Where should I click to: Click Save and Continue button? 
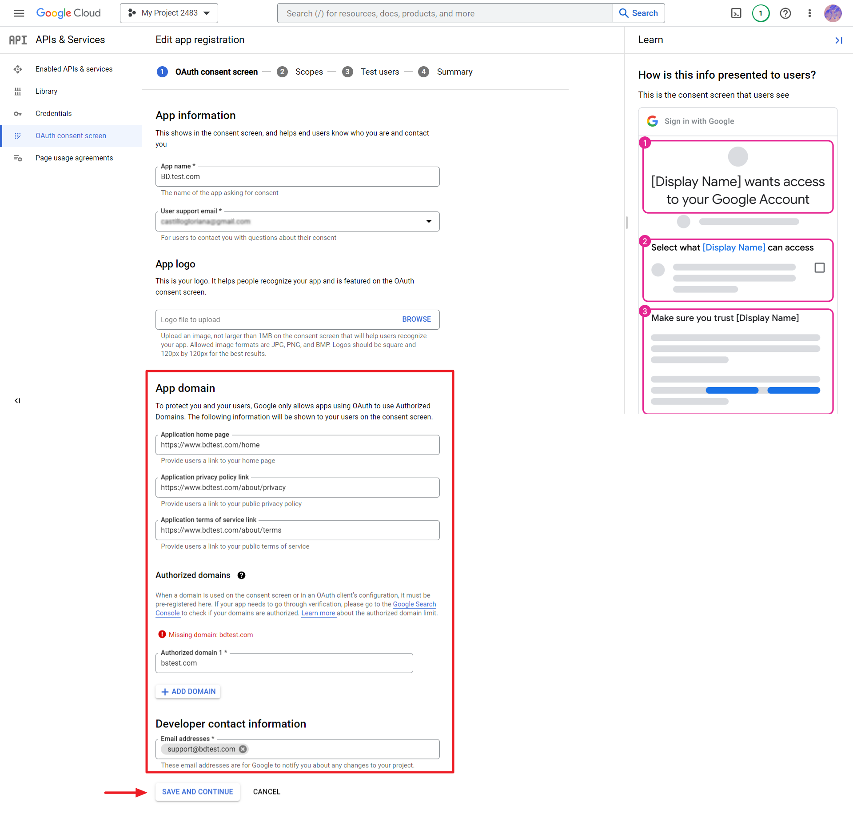(x=197, y=792)
